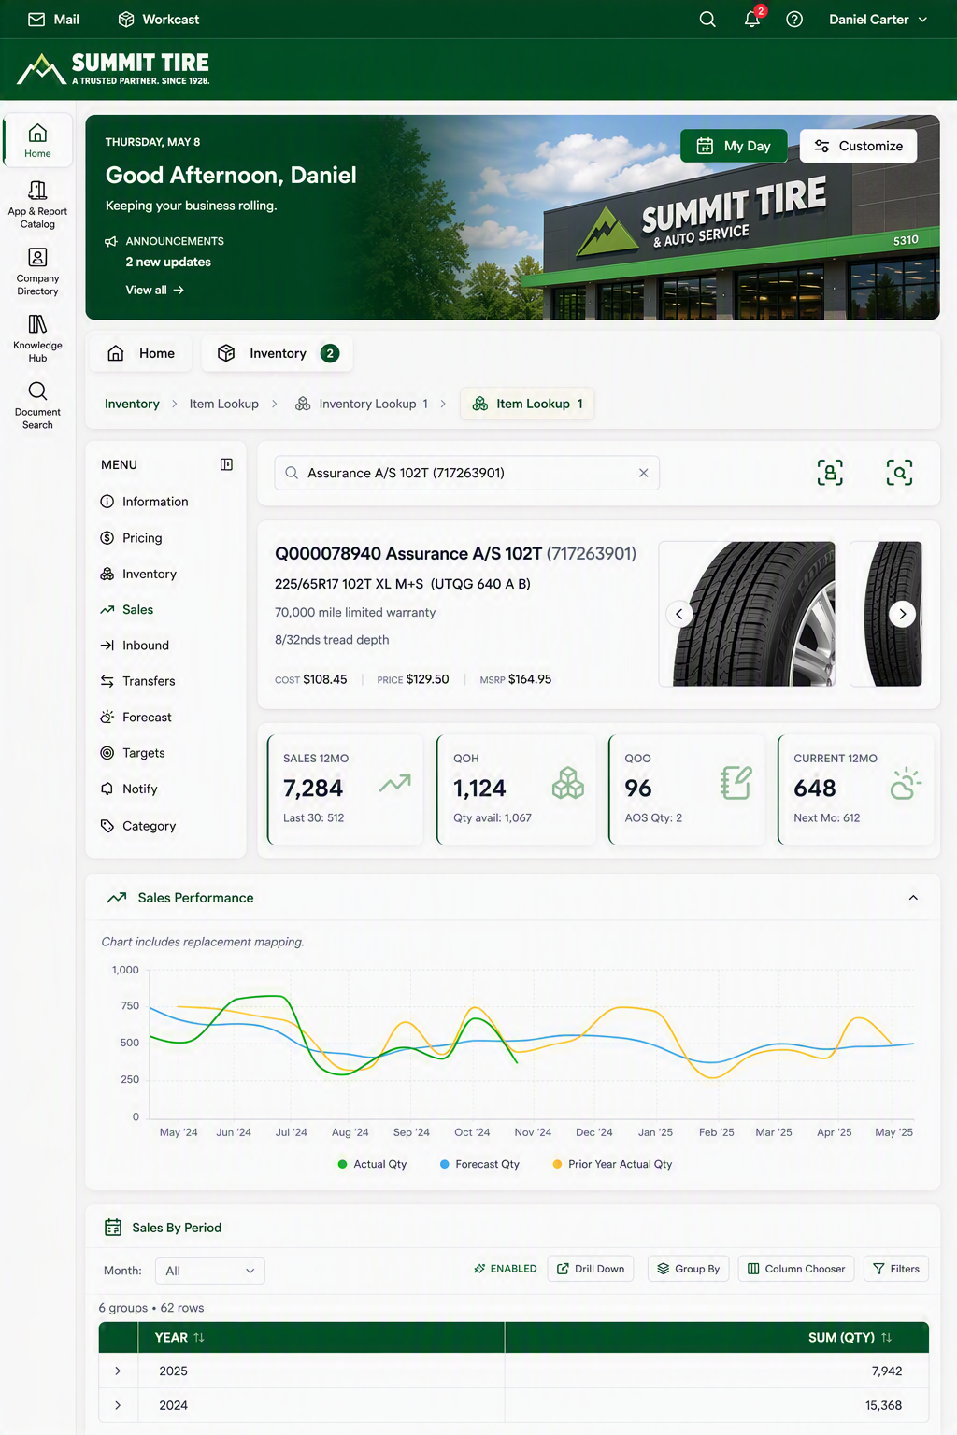Open Targets in the side menu
Image resolution: width=957 pixels, height=1435 pixels.
click(132, 753)
